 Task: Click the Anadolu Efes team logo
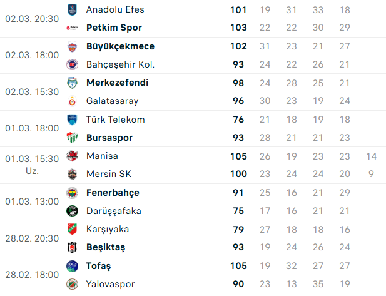pos(73,9)
